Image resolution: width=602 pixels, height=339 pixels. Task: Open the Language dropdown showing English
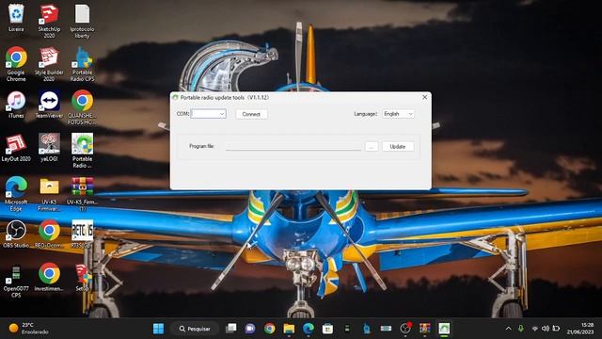pyautogui.click(x=398, y=114)
